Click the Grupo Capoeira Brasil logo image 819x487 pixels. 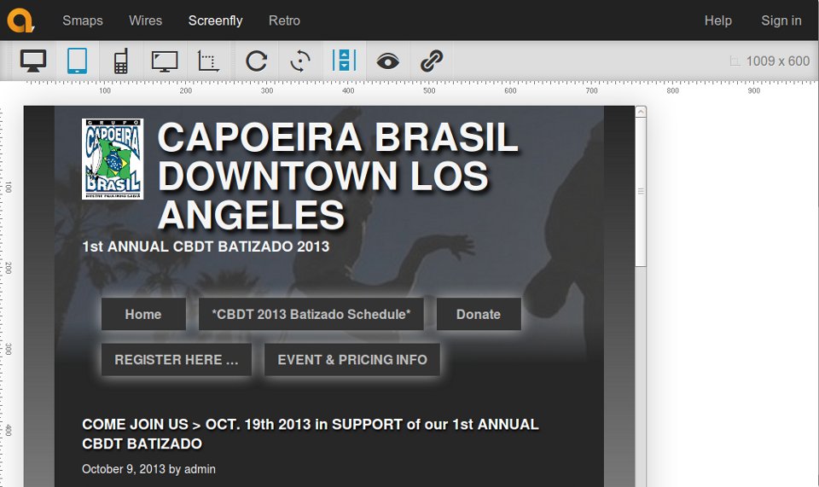pos(113,159)
